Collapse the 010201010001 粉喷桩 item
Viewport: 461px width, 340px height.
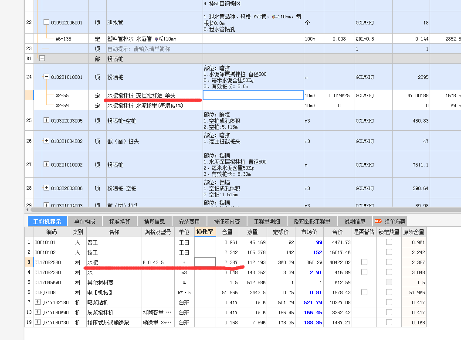tap(46, 76)
